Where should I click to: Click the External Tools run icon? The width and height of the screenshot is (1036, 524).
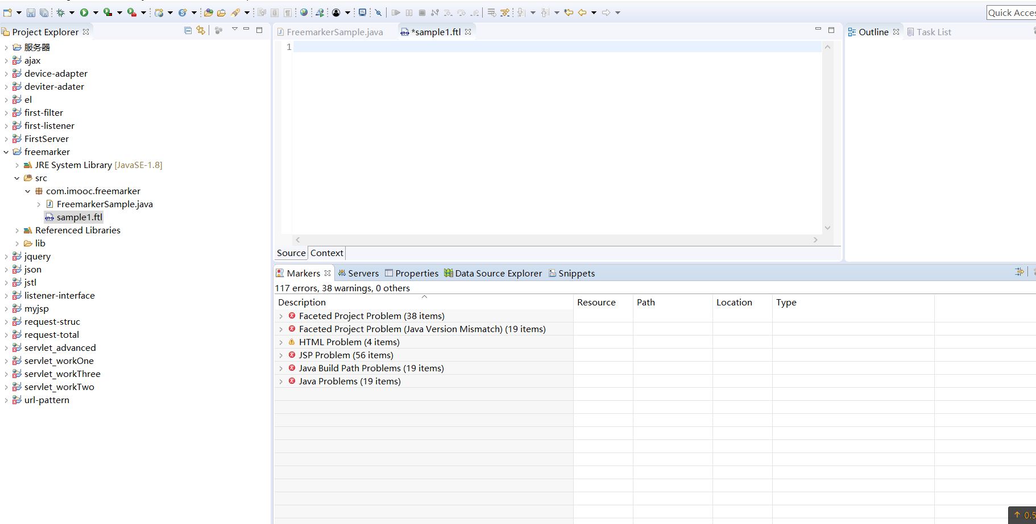point(131,12)
